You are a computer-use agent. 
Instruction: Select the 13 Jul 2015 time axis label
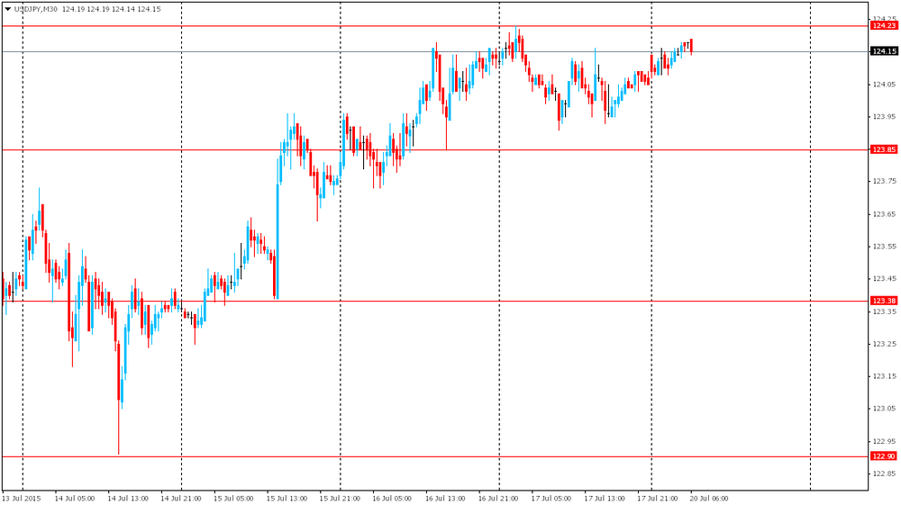point(22,498)
